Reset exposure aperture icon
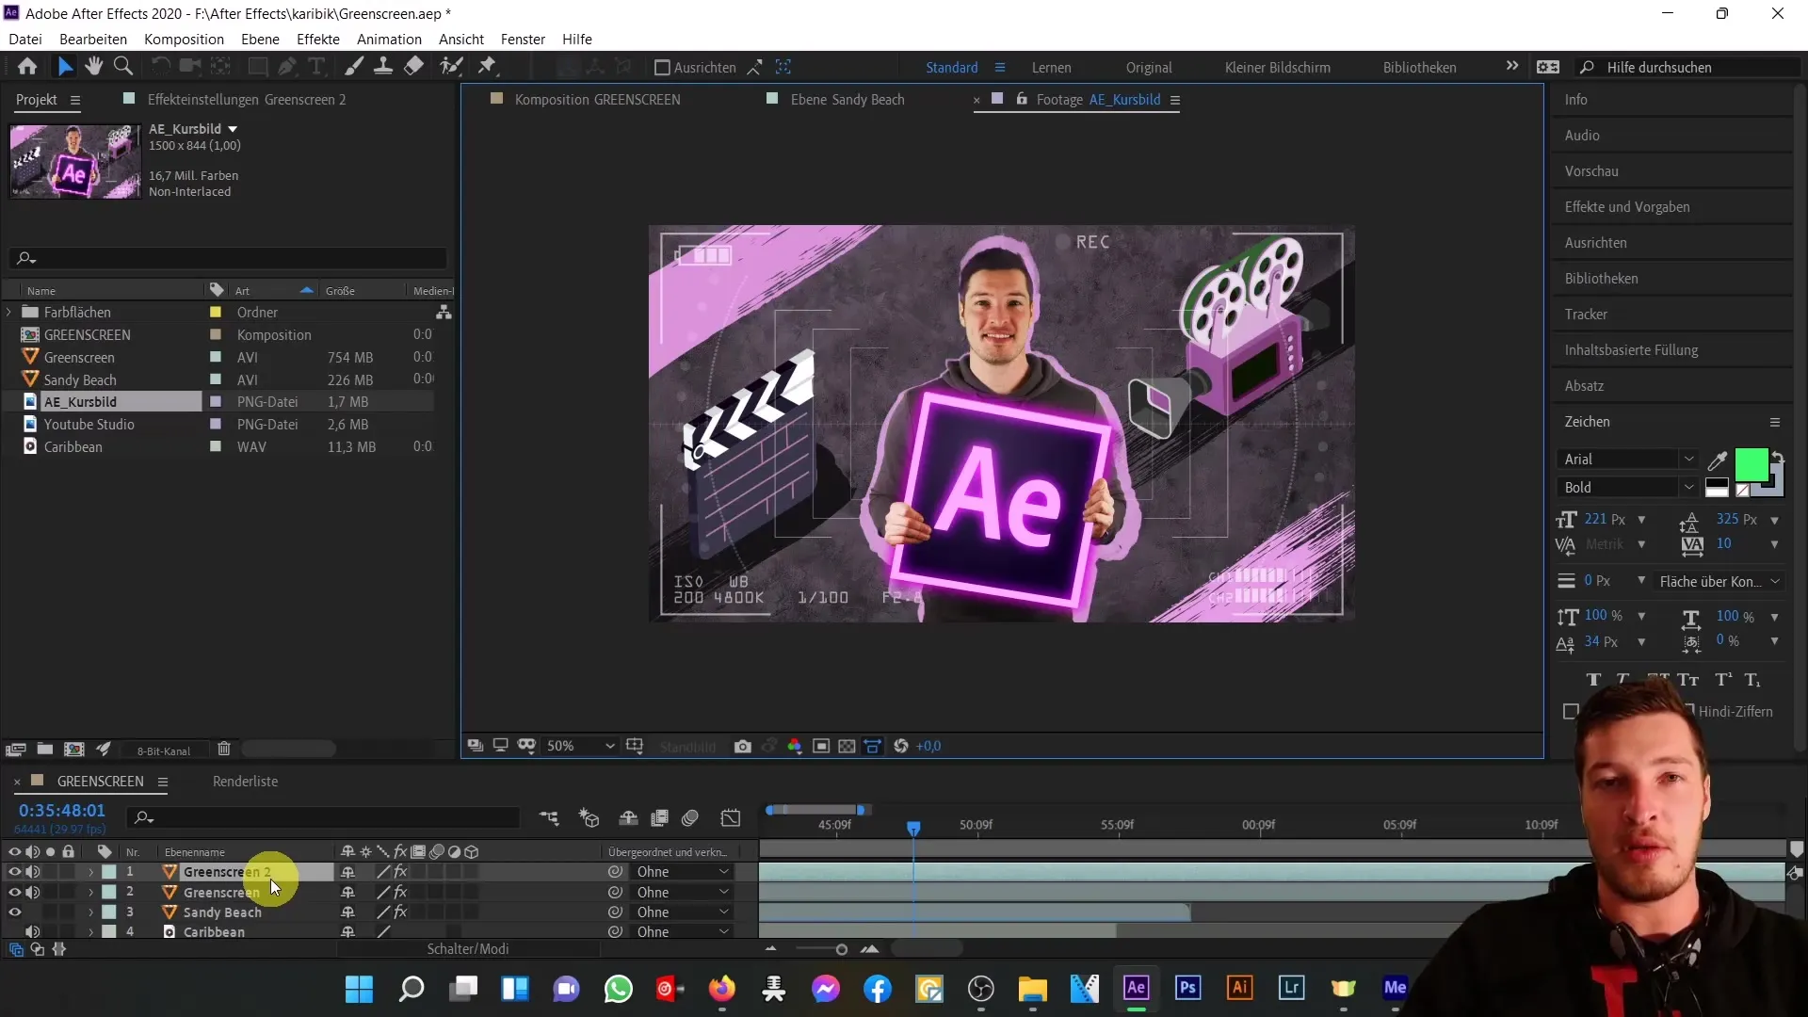Screen dimensions: 1808x1017 coord(901,746)
